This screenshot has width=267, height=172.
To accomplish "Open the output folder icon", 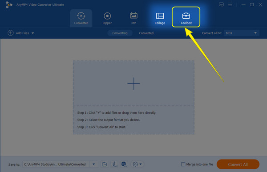I will click(x=104, y=164).
